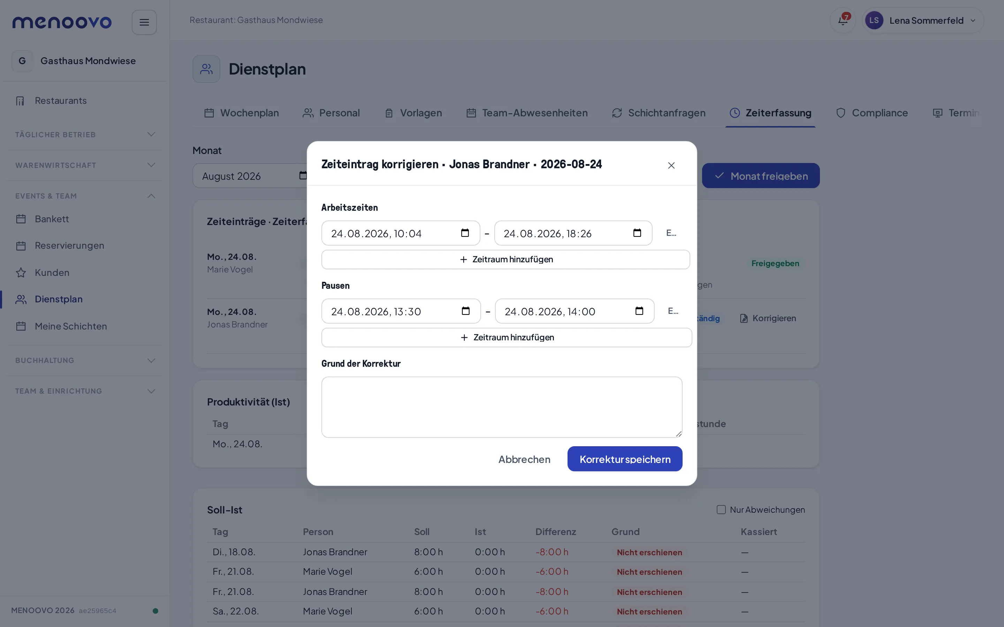This screenshot has width=1004, height=627.
Task: Enable the Nur Abweichungen checkbox
Action: 721,510
